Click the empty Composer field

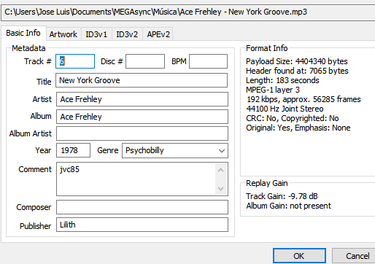(x=142, y=207)
